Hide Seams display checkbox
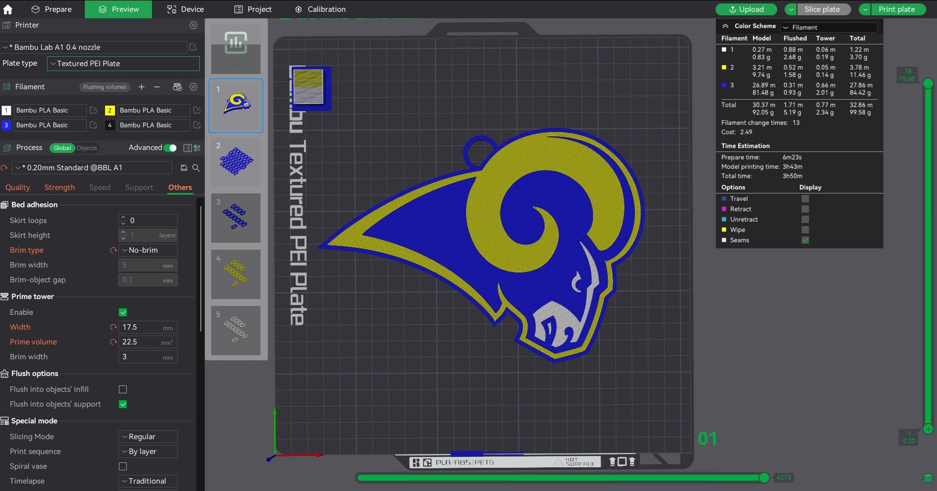This screenshot has width=937, height=491. point(805,240)
